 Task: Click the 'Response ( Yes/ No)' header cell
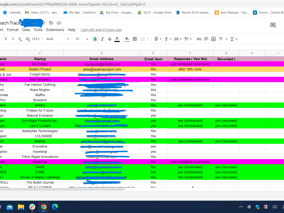coord(190,59)
